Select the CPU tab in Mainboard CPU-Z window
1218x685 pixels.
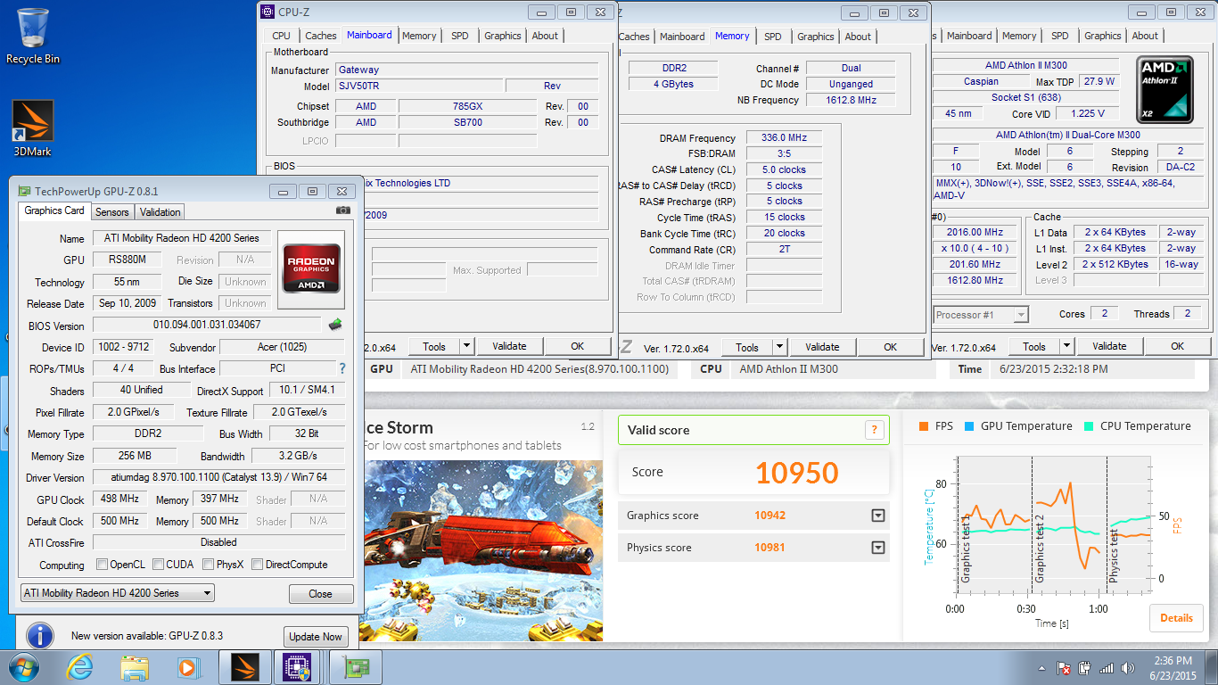(x=281, y=36)
